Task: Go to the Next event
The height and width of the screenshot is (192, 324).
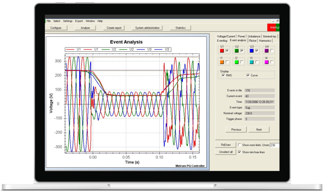Action: click(259, 130)
